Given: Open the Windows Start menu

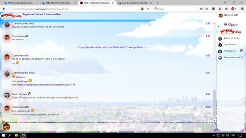Looking at the screenshot, I should point(3,135).
